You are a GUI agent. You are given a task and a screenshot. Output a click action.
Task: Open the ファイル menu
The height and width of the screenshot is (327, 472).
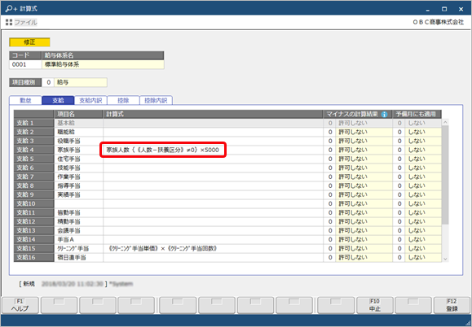[x=25, y=22]
